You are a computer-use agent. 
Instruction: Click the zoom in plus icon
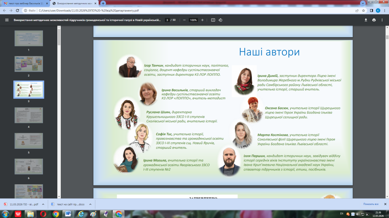202,20
